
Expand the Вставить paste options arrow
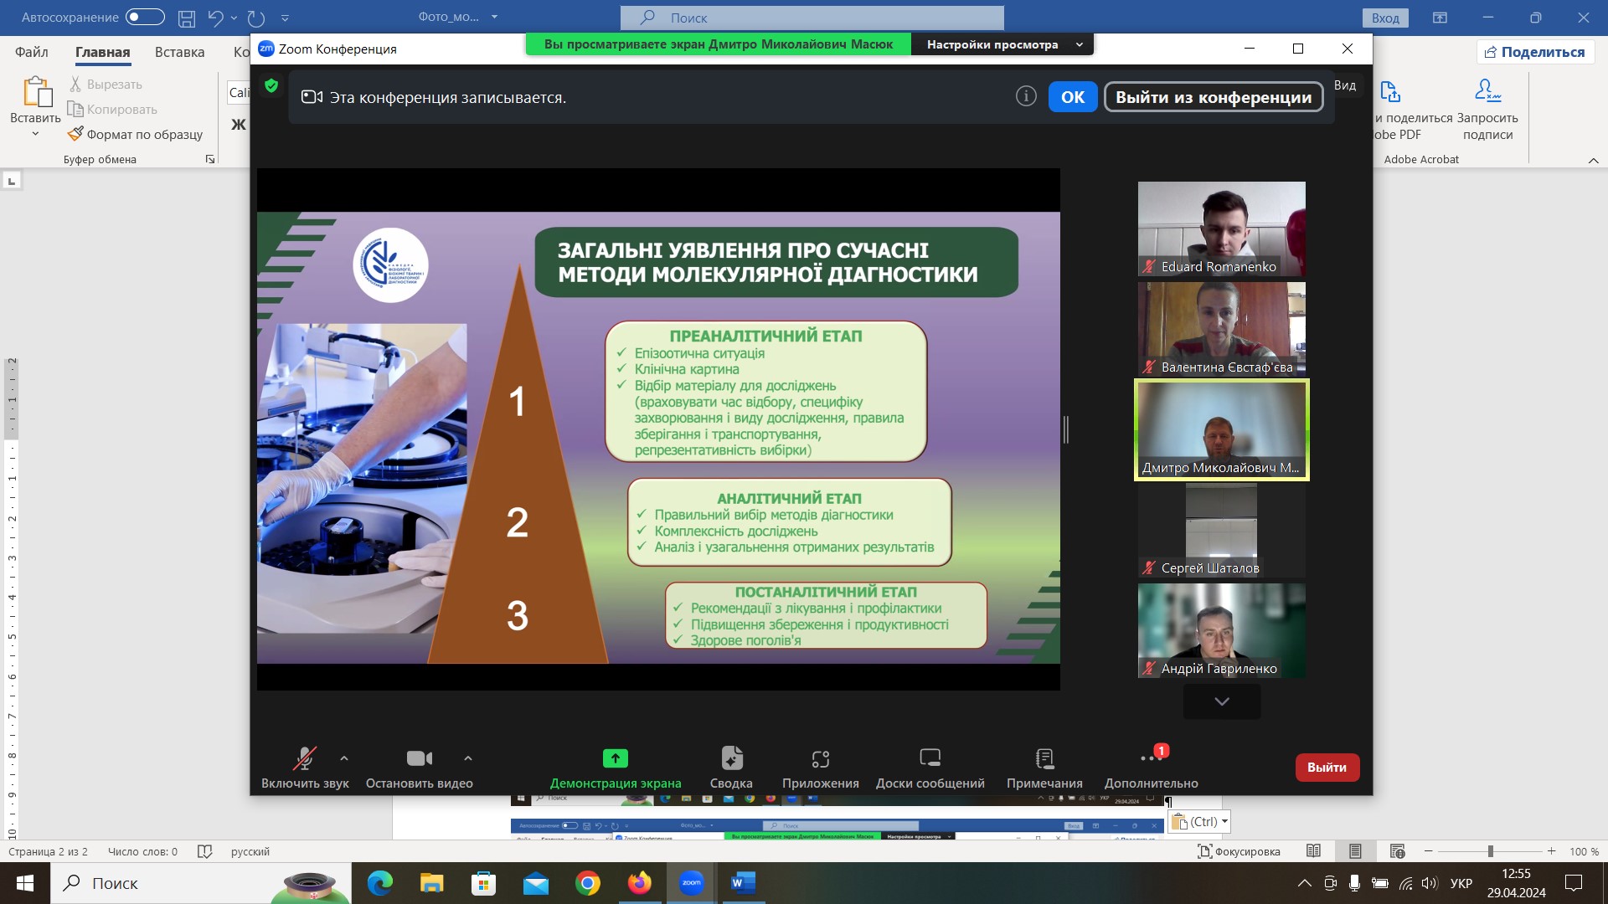(35, 133)
